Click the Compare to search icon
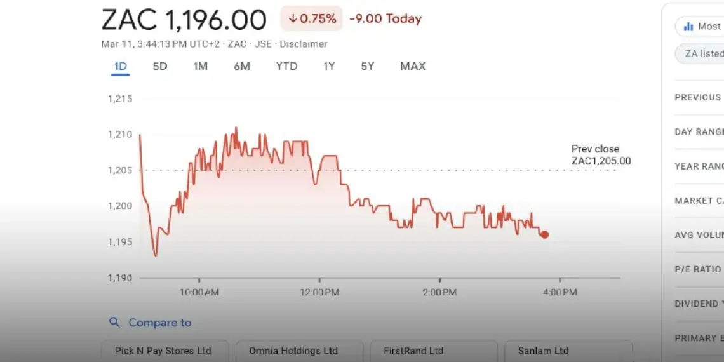724x362 pixels. pyautogui.click(x=114, y=323)
